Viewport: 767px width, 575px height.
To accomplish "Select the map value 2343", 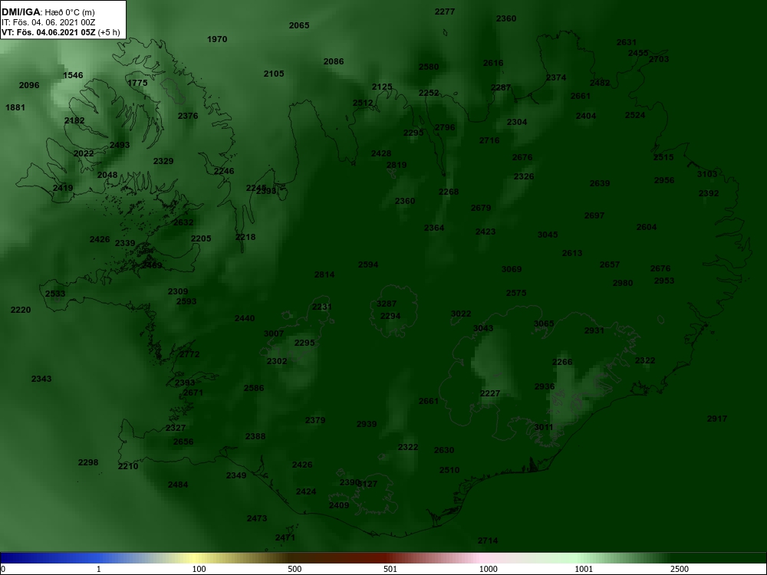I will click(x=41, y=379).
